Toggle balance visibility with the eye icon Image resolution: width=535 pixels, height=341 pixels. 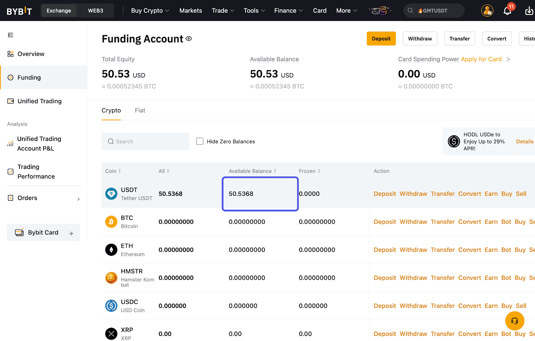(x=189, y=38)
